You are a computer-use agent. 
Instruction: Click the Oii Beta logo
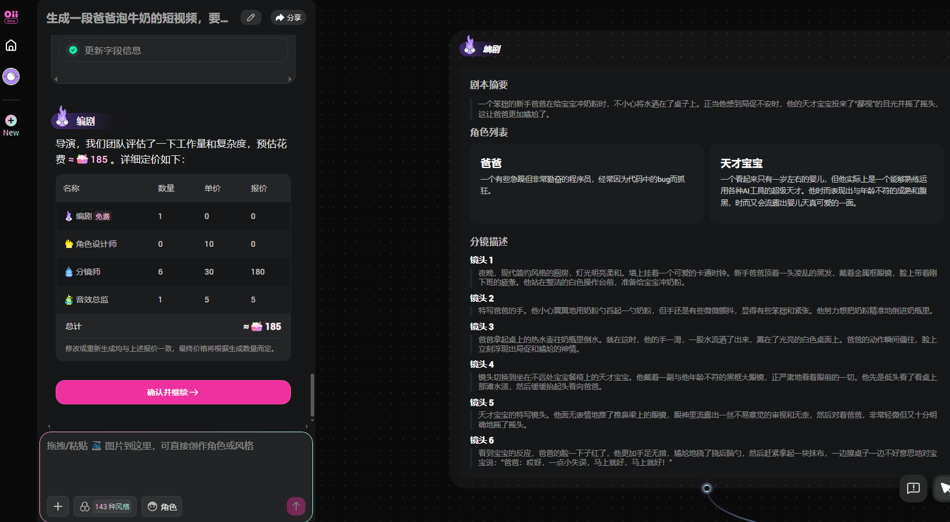[11, 17]
